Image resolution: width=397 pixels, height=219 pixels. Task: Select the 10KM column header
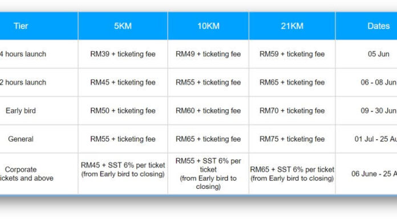[x=208, y=26]
